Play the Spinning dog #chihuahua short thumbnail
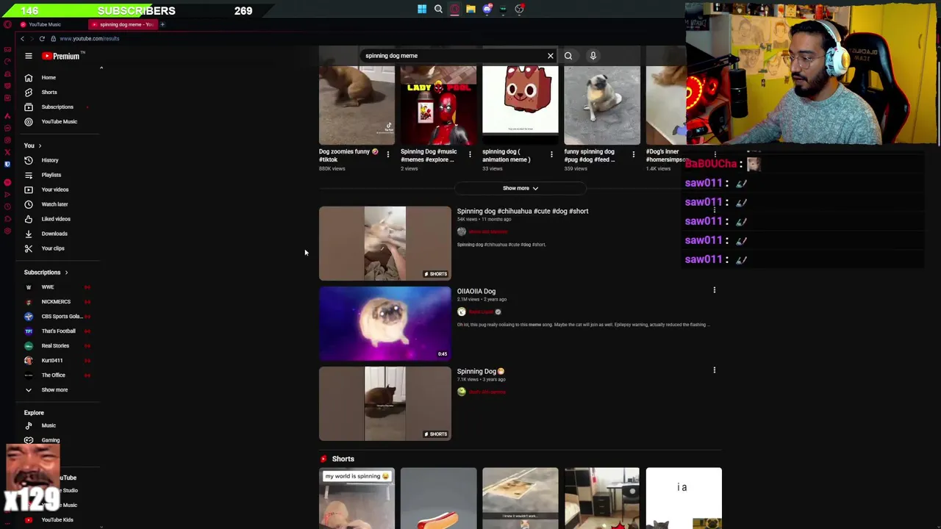The height and width of the screenshot is (529, 941). pyautogui.click(x=385, y=243)
